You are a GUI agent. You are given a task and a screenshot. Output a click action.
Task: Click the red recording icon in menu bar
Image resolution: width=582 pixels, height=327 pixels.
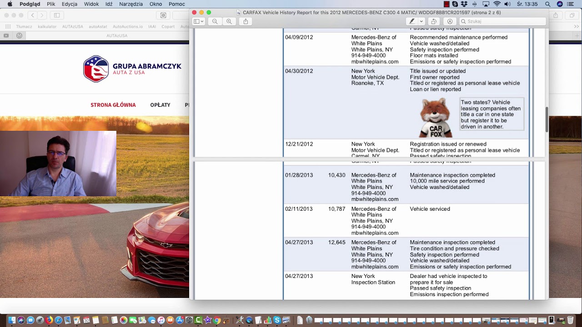(447, 4)
